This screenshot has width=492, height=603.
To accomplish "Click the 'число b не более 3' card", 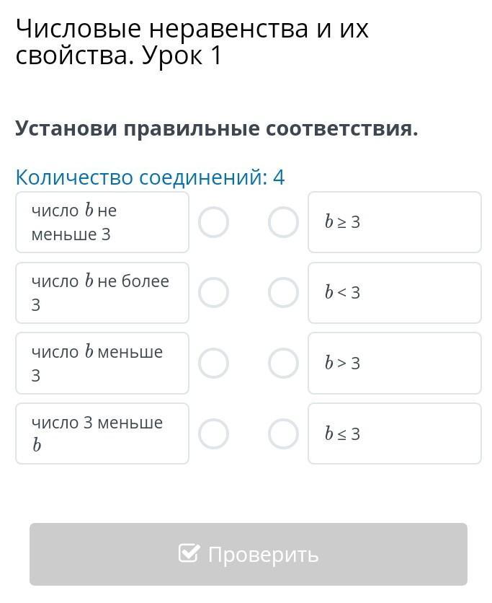I will pyautogui.click(x=102, y=293).
